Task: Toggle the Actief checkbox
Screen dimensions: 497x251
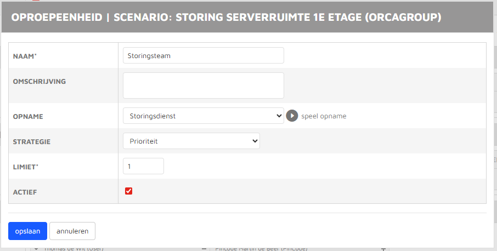Action: [129, 191]
